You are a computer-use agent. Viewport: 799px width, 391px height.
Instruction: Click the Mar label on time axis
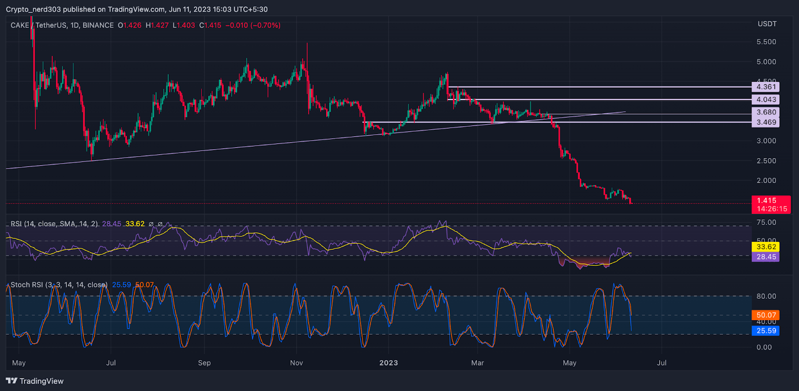pos(477,363)
